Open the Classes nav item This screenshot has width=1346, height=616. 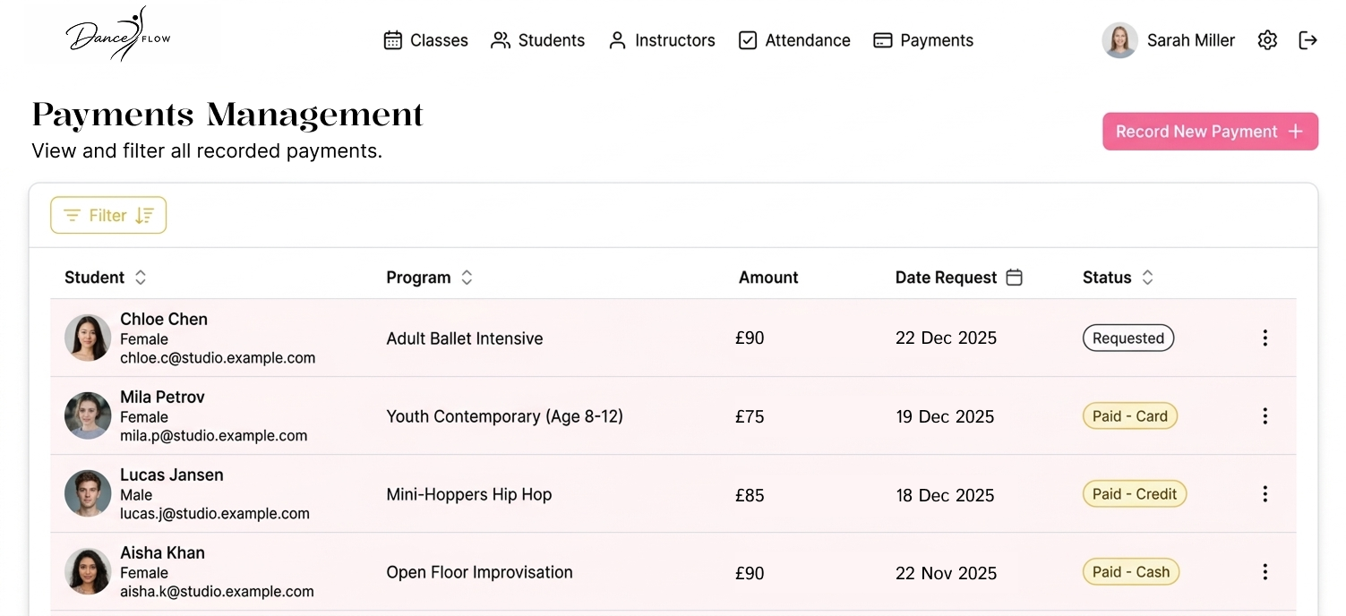[x=425, y=40]
